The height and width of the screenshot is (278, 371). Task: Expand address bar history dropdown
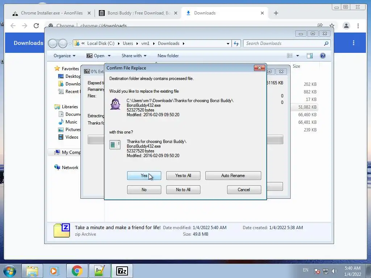click(x=228, y=43)
